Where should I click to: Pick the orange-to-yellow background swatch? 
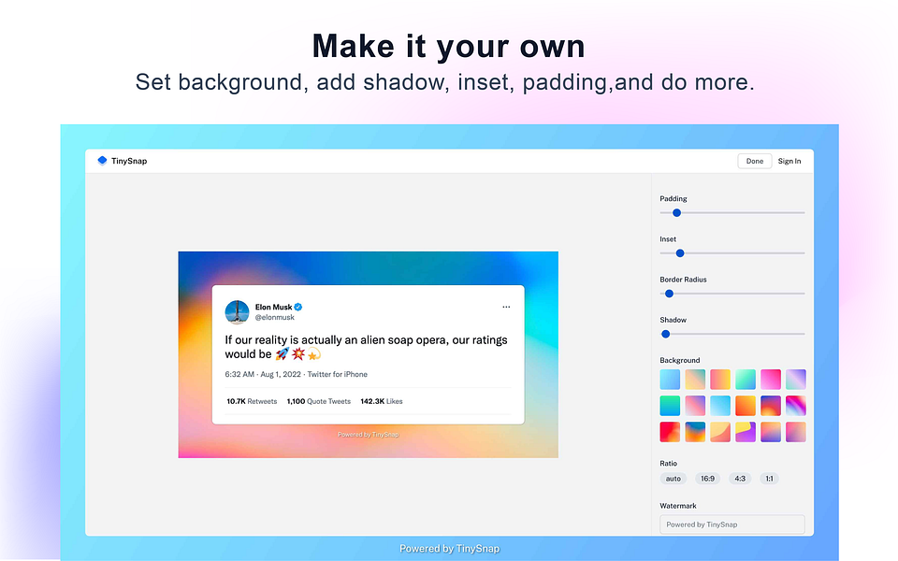pyautogui.click(x=746, y=406)
